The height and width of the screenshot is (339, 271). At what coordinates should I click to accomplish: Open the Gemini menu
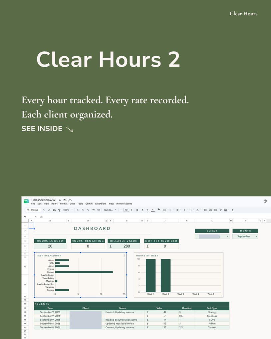pyautogui.click(x=89, y=204)
